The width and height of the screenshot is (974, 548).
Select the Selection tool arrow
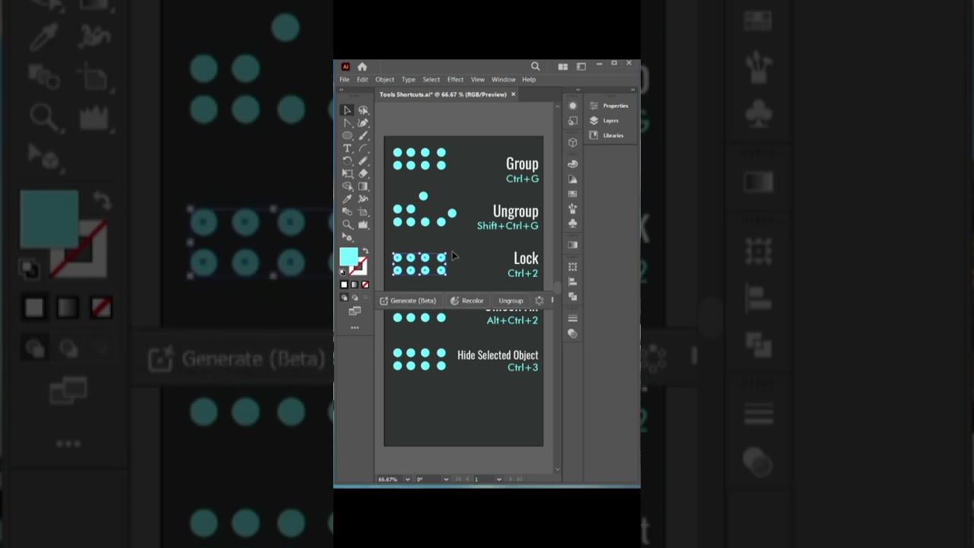347,110
